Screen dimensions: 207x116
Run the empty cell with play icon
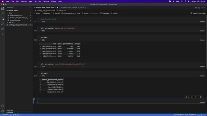pos(35,99)
